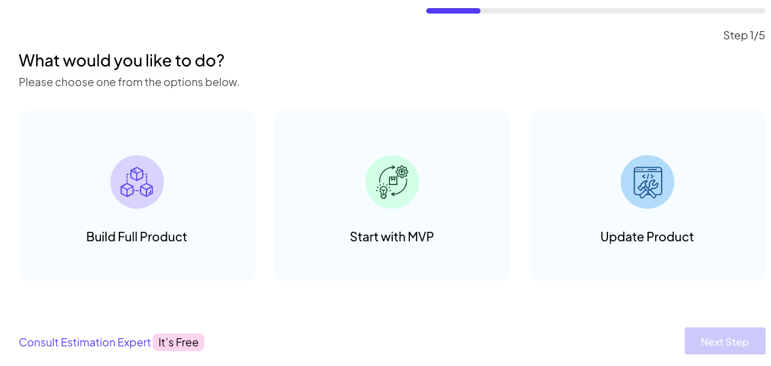Click the pink It's Free badge
The height and width of the screenshot is (366, 771).
(178, 342)
